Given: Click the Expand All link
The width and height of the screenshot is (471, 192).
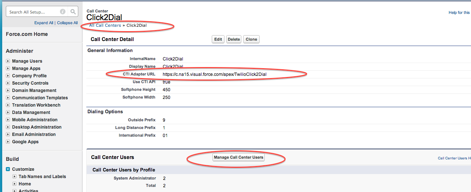Looking at the screenshot, I should coord(44,23).
